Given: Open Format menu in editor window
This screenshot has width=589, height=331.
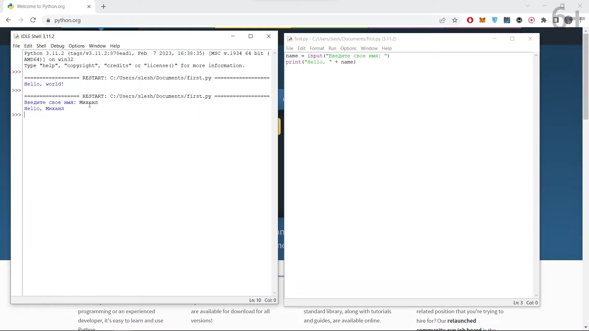Looking at the screenshot, I should (x=317, y=48).
